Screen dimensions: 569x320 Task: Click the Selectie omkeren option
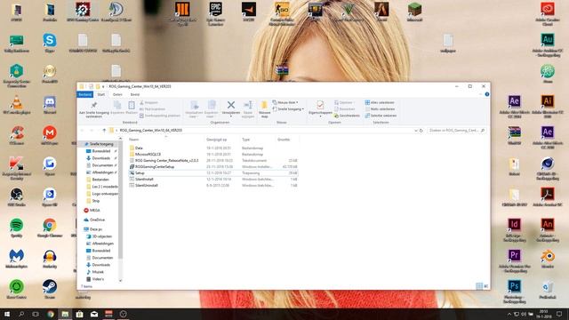tap(381, 116)
